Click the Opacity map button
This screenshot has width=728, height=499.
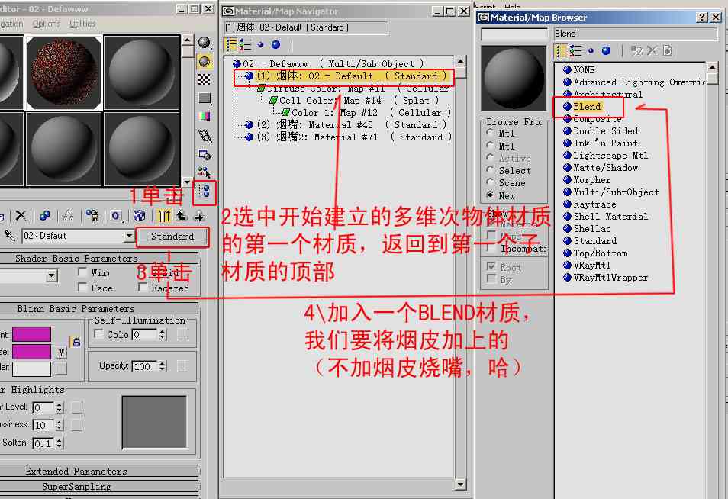coord(183,366)
